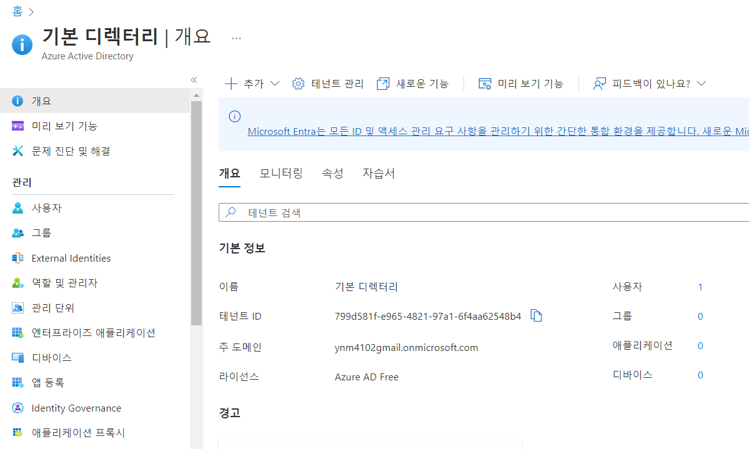Click the domain ynm4102gmail.onmicrosoft.com
This screenshot has width=749, height=449.
click(407, 348)
